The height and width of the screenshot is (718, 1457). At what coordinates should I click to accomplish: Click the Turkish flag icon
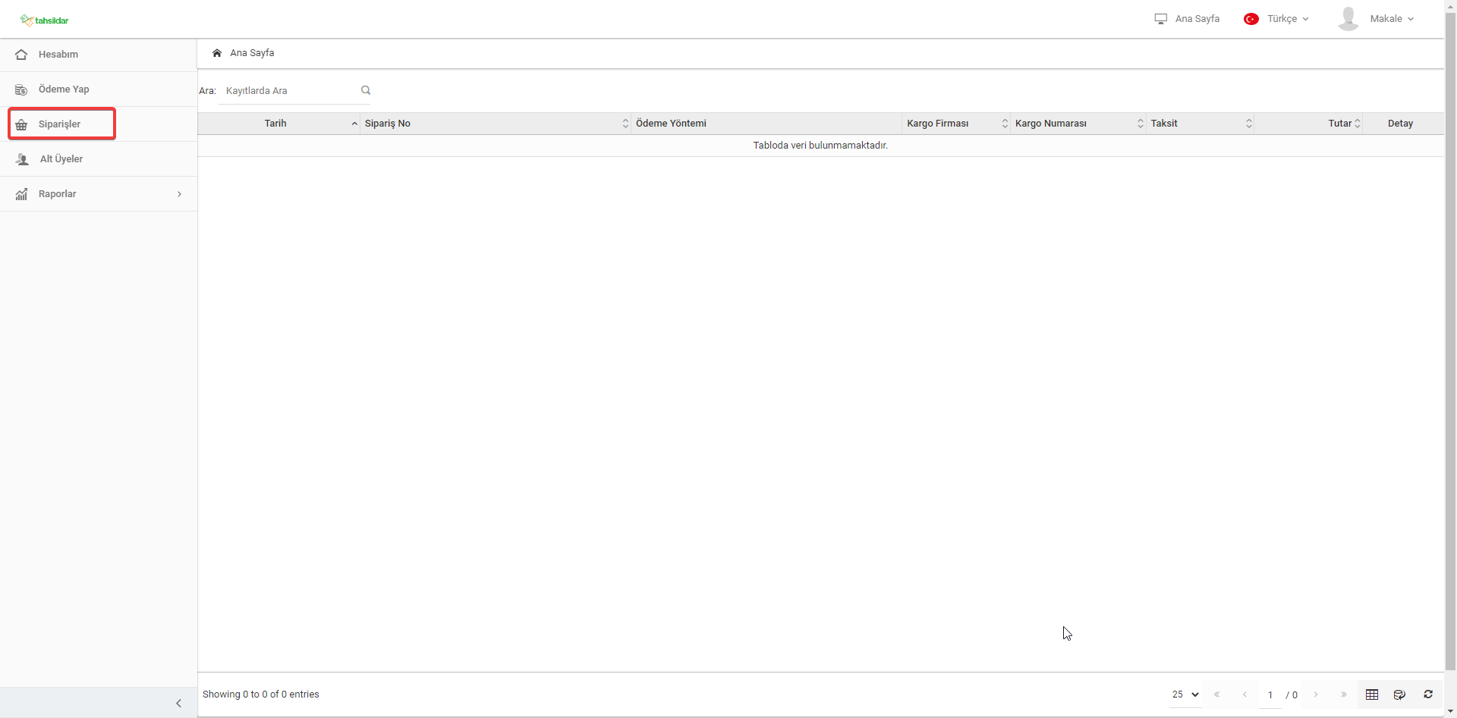pyautogui.click(x=1251, y=19)
